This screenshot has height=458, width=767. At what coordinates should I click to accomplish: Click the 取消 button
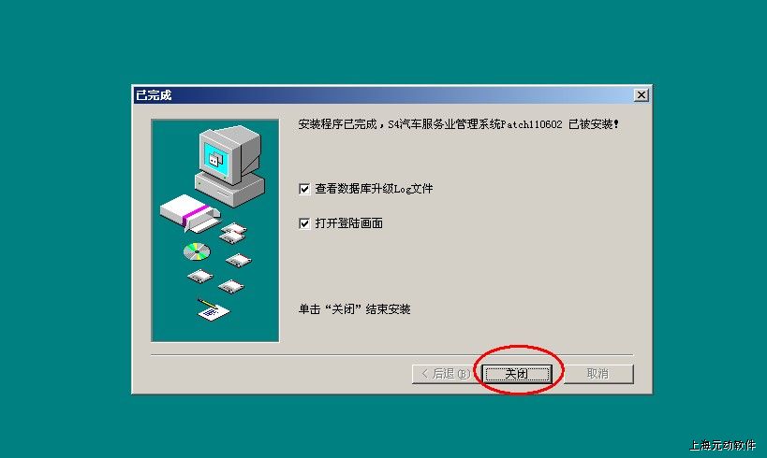click(597, 374)
